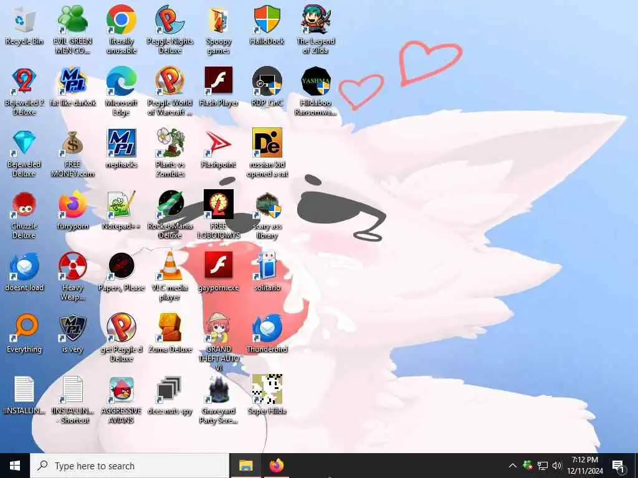The width and height of the screenshot is (638, 478).
Task: Select the Spoopy games folder icon
Action: click(x=219, y=21)
